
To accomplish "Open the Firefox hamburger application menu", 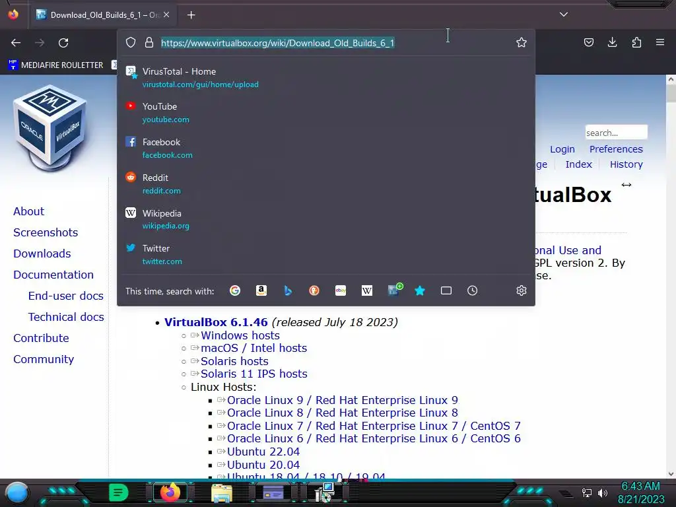I will pyautogui.click(x=660, y=42).
